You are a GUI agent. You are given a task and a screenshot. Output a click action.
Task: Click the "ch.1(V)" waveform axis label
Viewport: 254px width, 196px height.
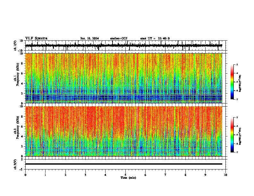15,45
